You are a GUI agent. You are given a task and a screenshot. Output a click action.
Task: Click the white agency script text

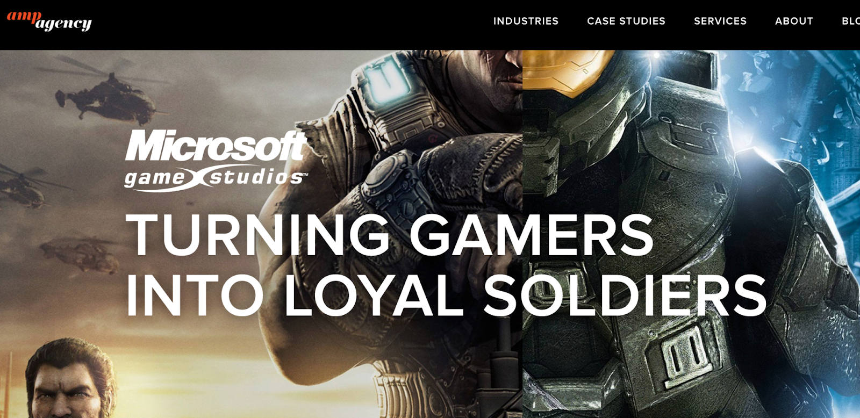point(64,23)
